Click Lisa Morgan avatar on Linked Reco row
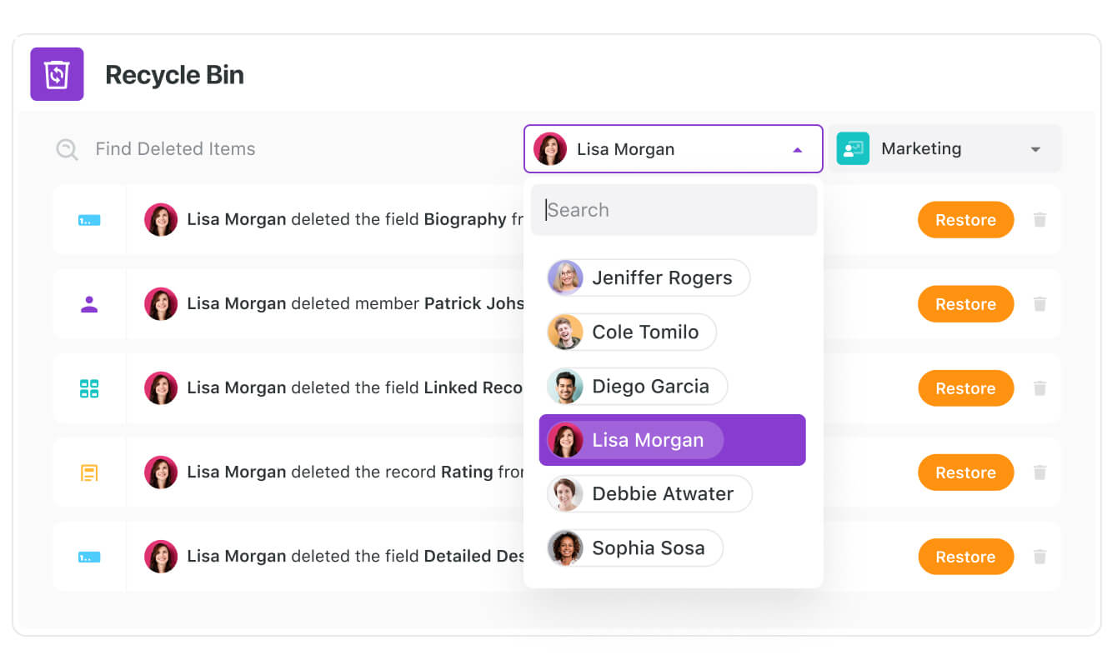Screen dimensions: 1117x670 (x=161, y=388)
